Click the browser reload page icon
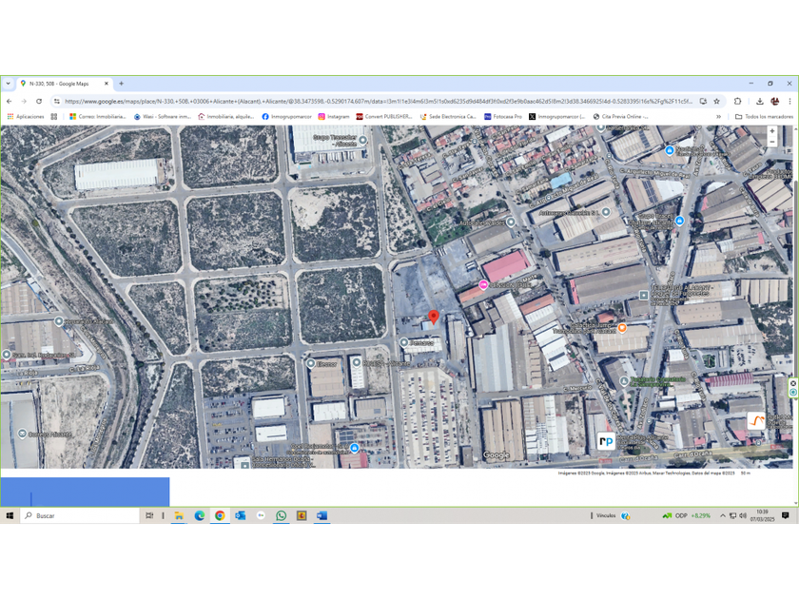The height and width of the screenshot is (599, 799). pyautogui.click(x=39, y=101)
